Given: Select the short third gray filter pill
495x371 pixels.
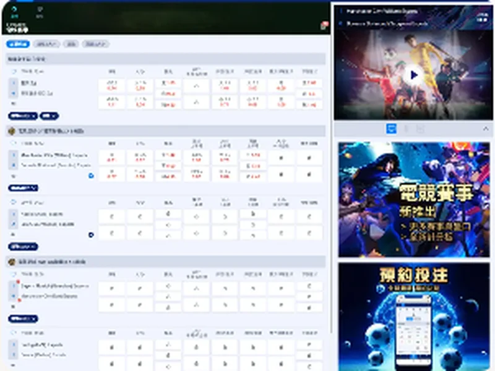Looking at the screenshot, I should coord(71,44).
